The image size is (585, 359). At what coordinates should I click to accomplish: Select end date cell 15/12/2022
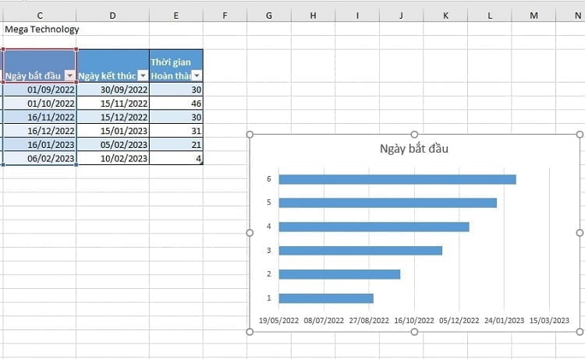point(113,117)
